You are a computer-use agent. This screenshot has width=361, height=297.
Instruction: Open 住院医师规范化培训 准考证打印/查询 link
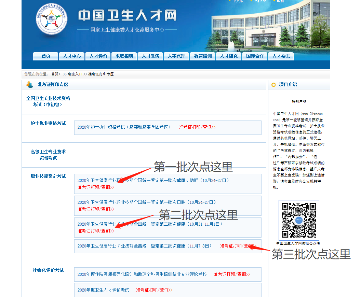pyautogui.click(x=232, y=274)
